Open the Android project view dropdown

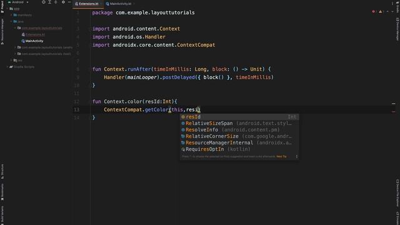point(18,2)
